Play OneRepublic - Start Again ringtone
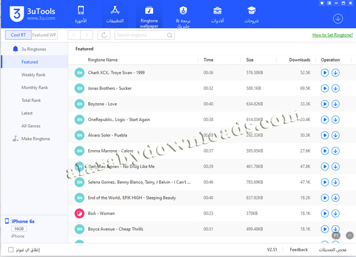 pyautogui.click(x=325, y=120)
